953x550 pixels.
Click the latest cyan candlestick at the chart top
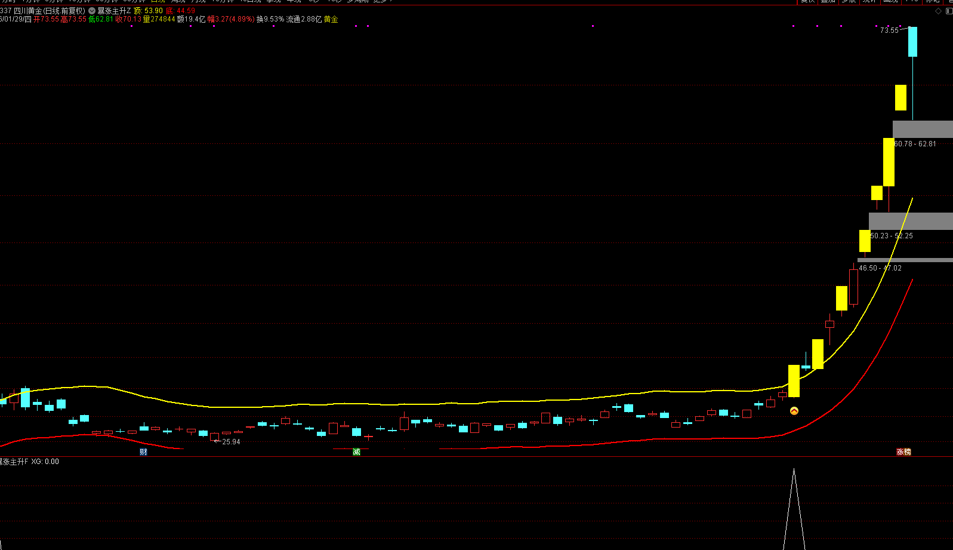click(x=912, y=42)
